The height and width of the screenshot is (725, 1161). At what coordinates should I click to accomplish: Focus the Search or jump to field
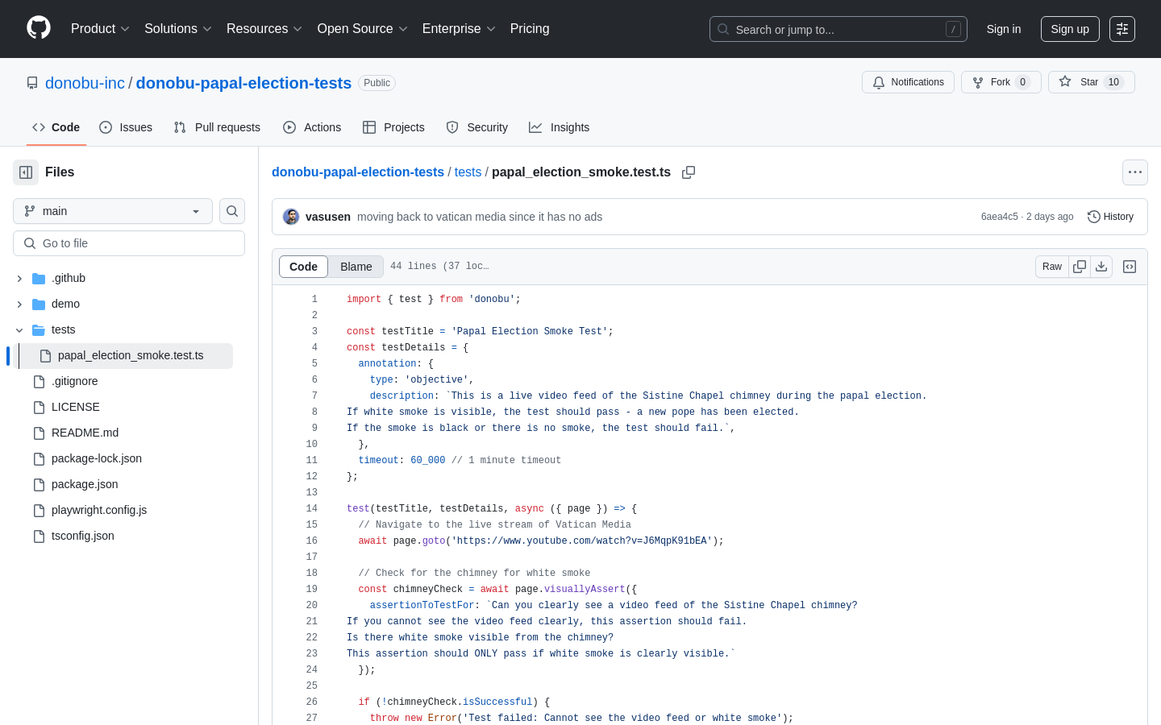point(838,29)
